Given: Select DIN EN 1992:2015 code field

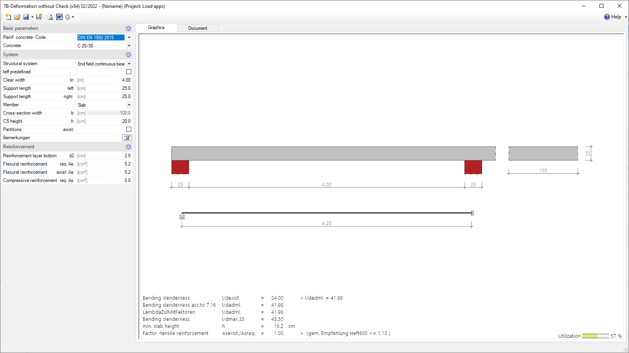Looking at the screenshot, I should 101,37.
